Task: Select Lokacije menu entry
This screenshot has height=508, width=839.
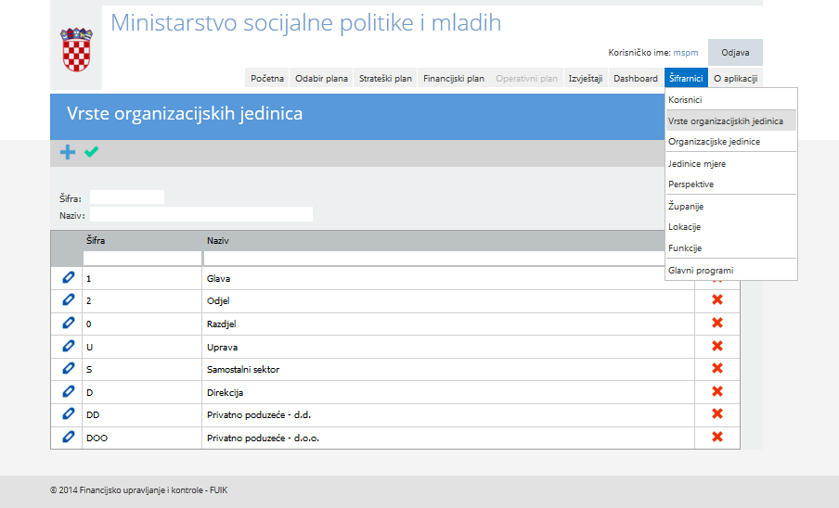Action: coord(731,227)
